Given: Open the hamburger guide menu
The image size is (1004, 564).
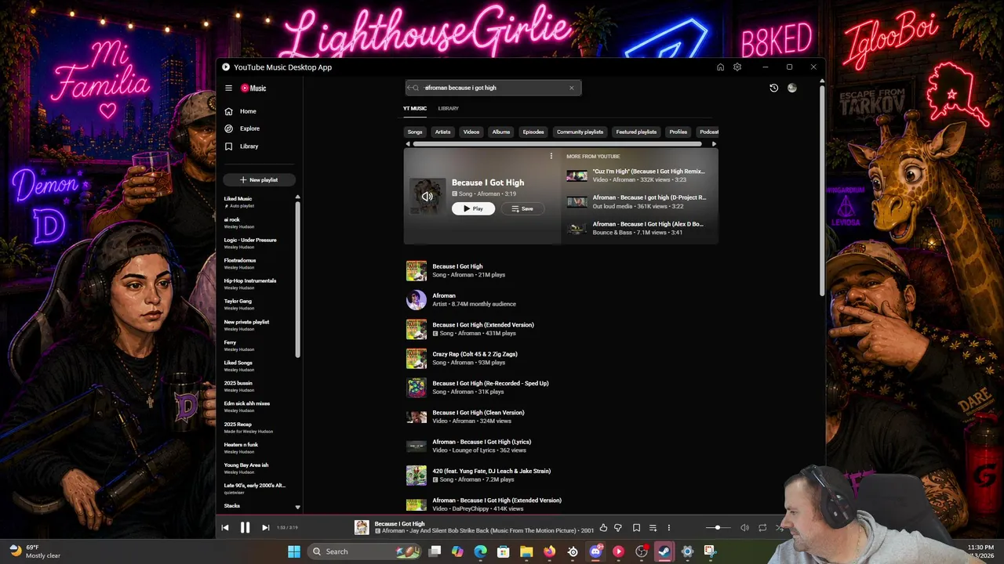Looking at the screenshot, I should [x=228, y=89].
